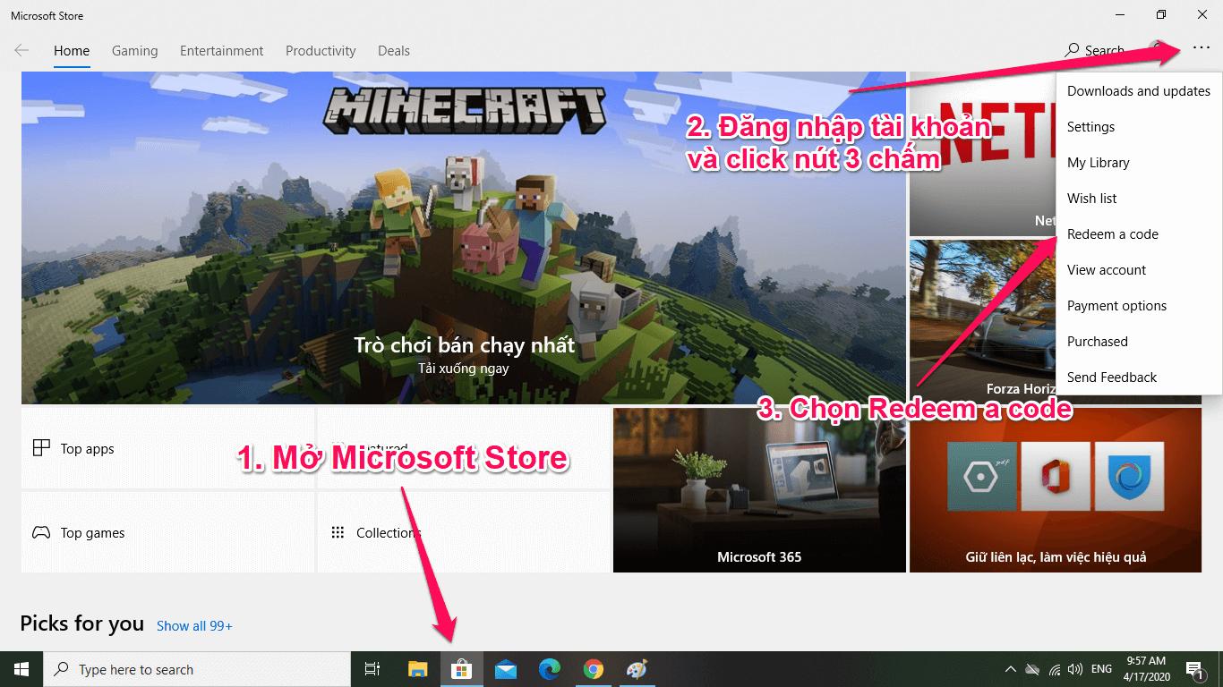Click the OneDrive cloud tray icon
The height and width of the screenshot is (687, 1223).
pyautogui.click(x=1032, y=669)
